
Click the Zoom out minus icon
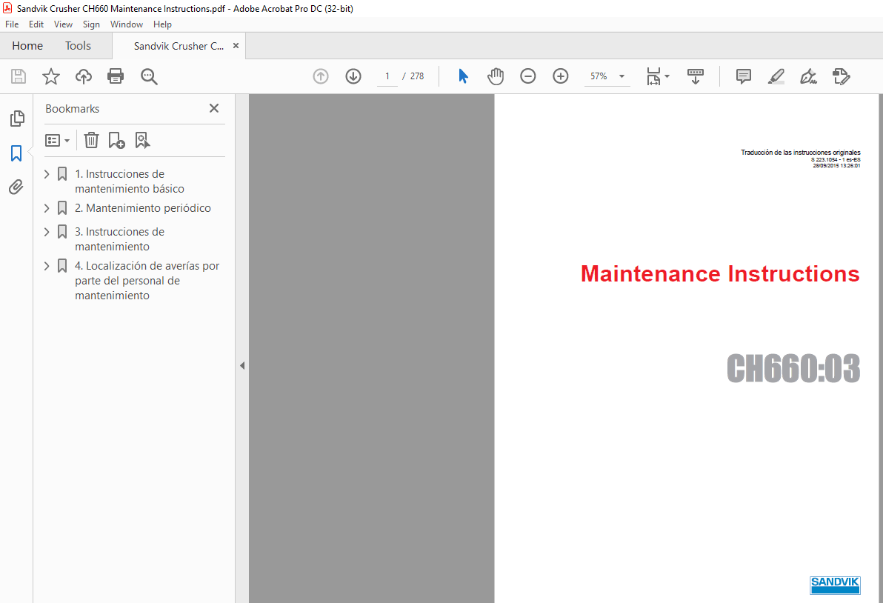[x=527, y=76]
